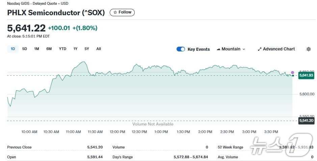Click the 5,641.93 current price label

tap(306, 75)
